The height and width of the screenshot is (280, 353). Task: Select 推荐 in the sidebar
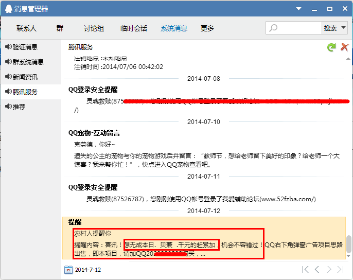pos(19,107)
